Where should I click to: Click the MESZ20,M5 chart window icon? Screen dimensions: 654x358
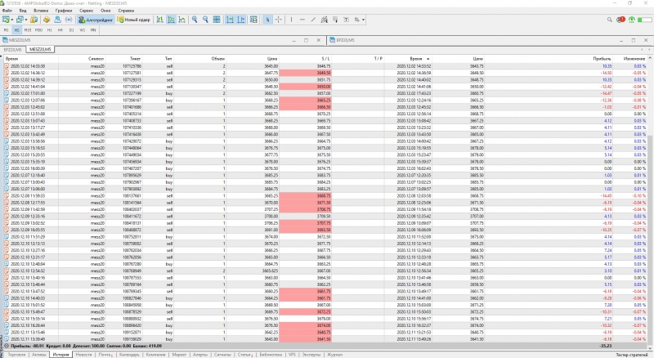(x=5, y=40)
